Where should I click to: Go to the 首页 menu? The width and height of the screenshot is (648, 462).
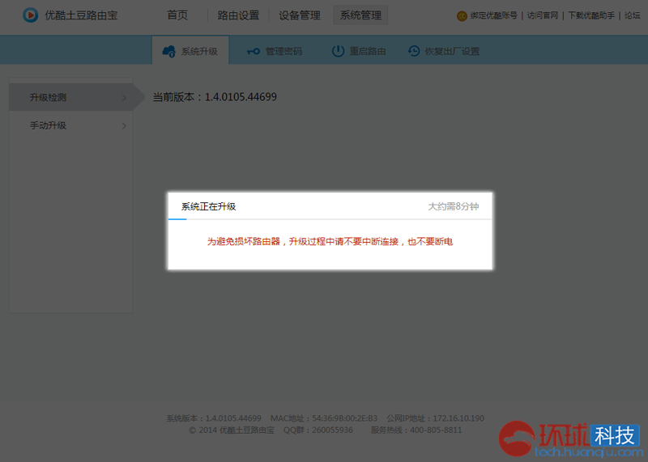click(177, 15)
